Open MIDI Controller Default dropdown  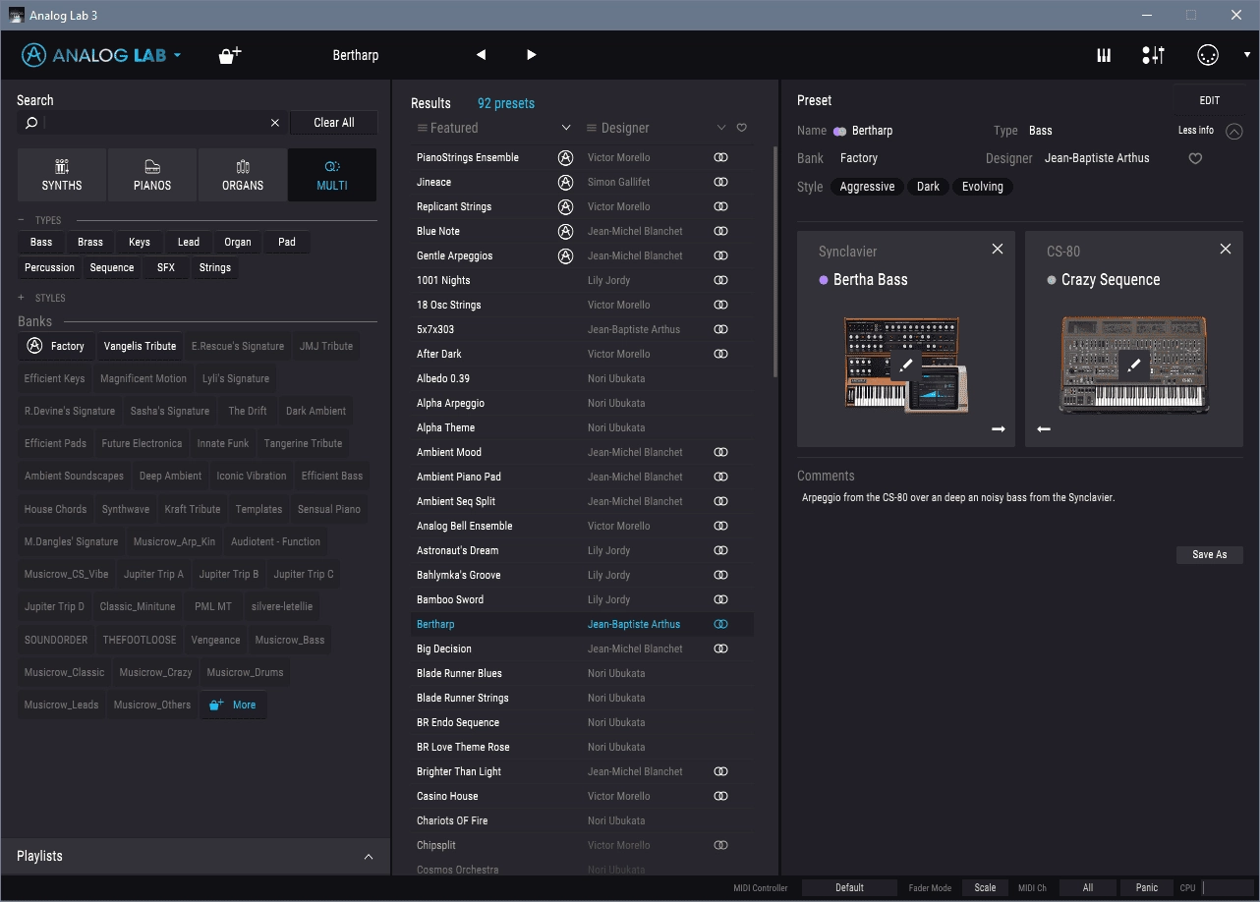pos(849,887)
